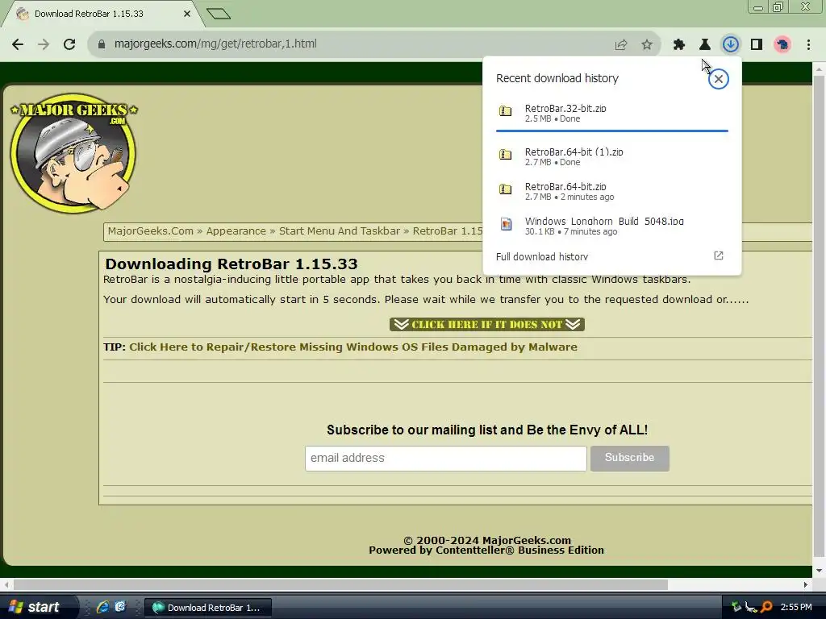Click the orange magnifier tray icon
The width and height of the screenshot is (826, 619).
click(x=766, y=607)
